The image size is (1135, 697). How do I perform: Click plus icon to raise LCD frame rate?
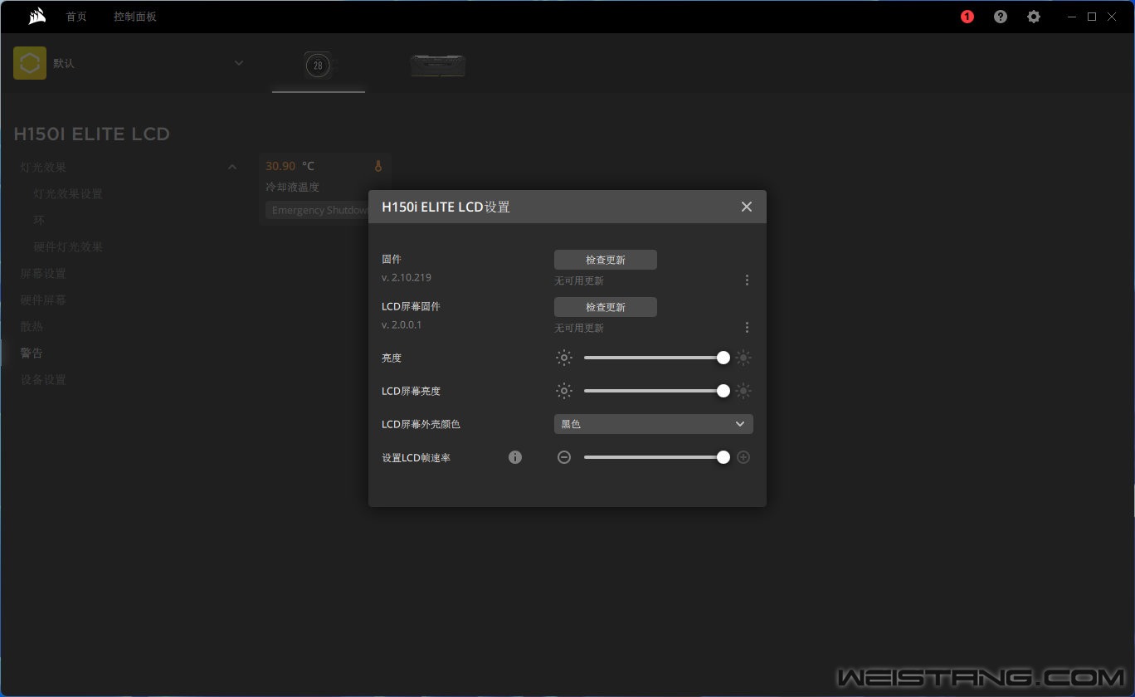[743, 457]
